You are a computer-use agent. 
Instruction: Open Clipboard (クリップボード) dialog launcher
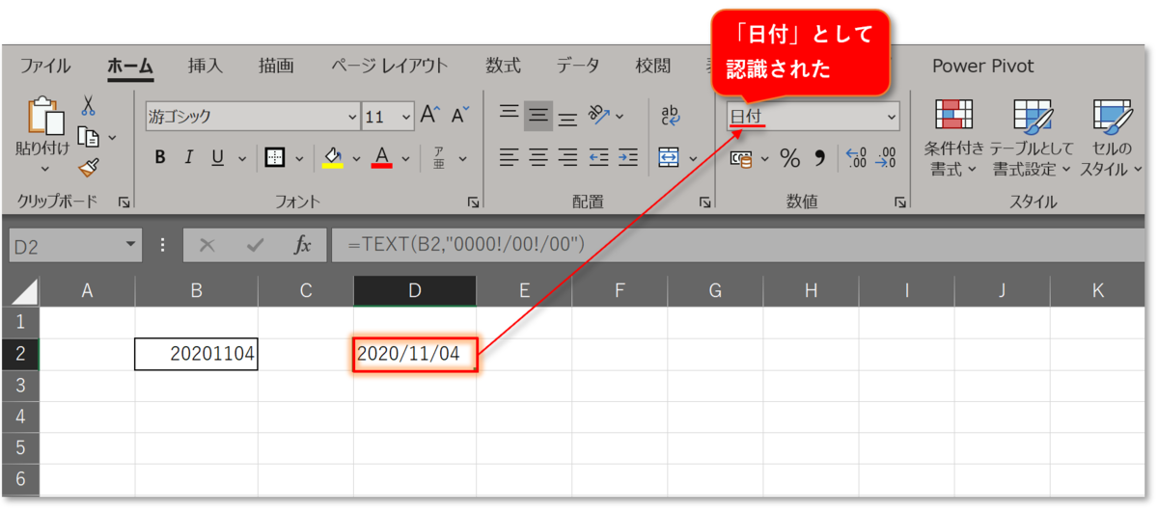[x=124, y=202]
